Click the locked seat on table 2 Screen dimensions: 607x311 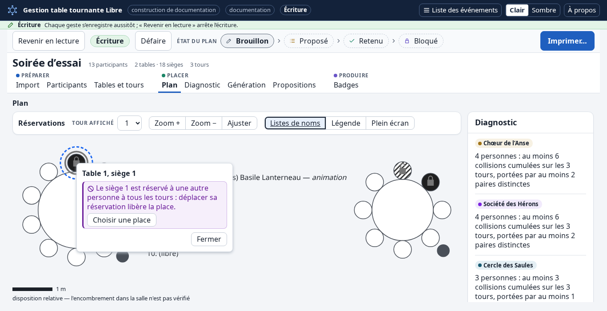pyautogui.click(x=431, y=182)
